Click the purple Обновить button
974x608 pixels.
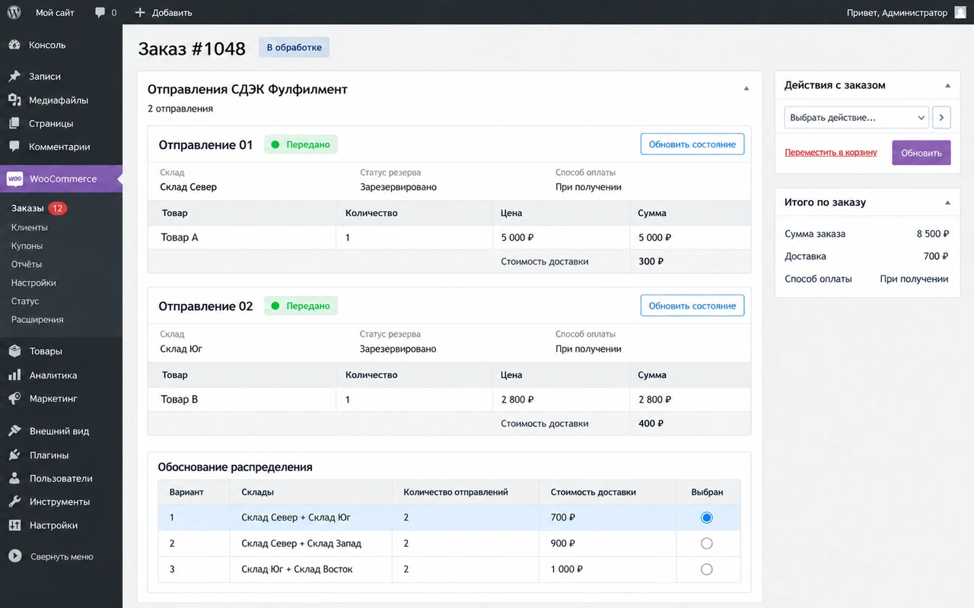[x=921, y=153]
